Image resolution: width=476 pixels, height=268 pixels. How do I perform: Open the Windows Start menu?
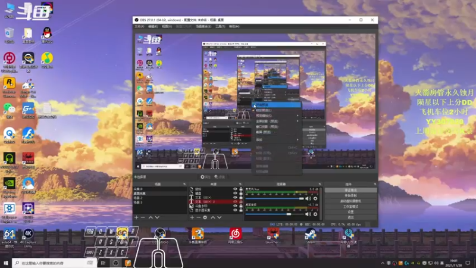tap(6, 263)
